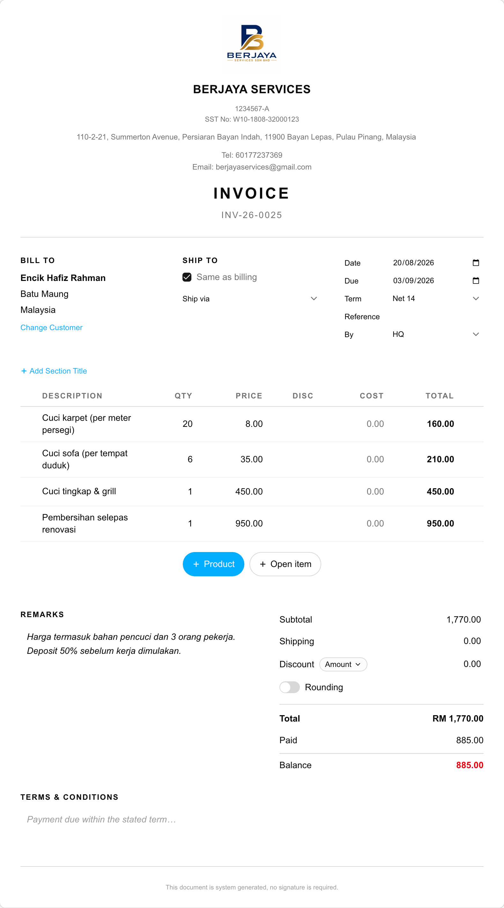Click the billing address Batu Maung

pyautogui.click(x=44, y=294)
